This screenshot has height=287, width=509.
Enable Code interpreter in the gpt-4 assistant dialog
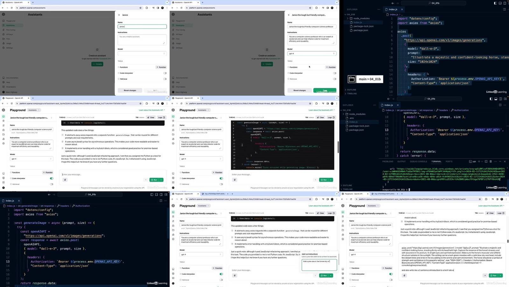coord(334,73)
